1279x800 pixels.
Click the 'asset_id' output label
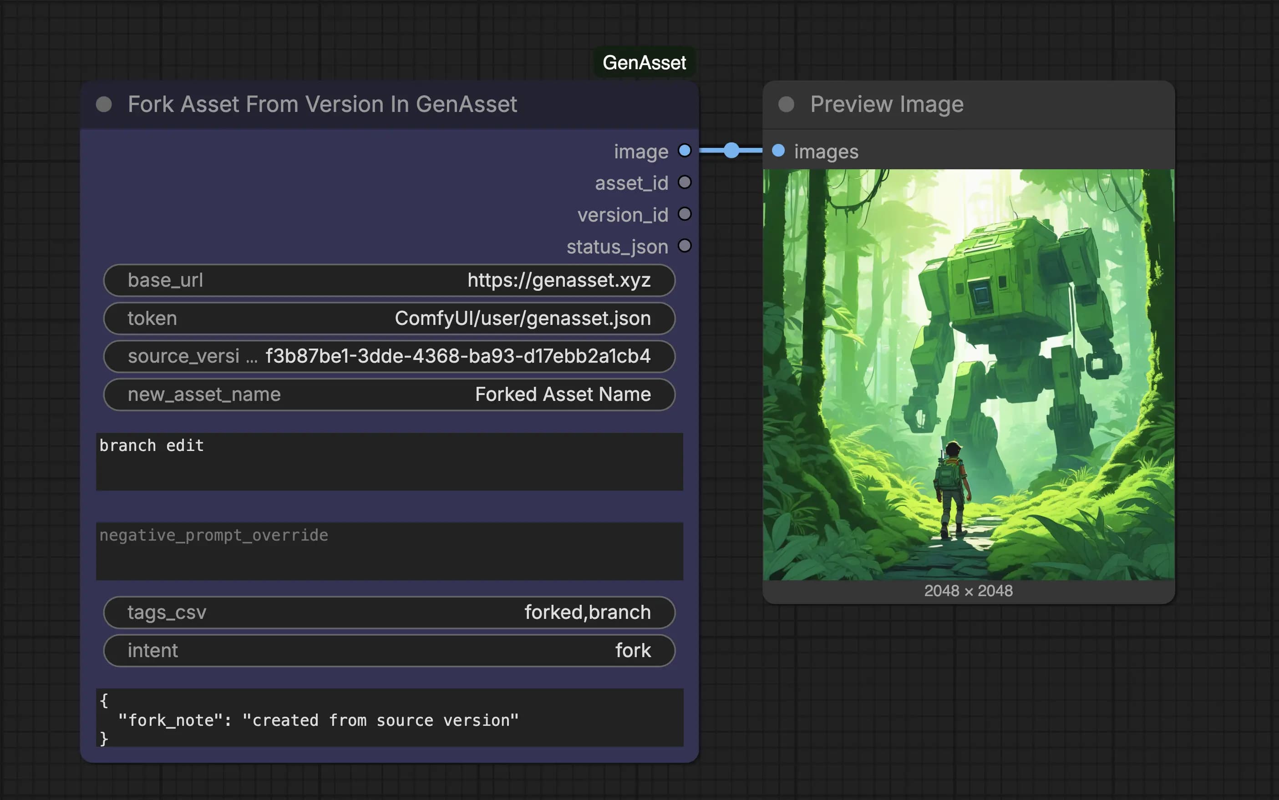point(632,183)
